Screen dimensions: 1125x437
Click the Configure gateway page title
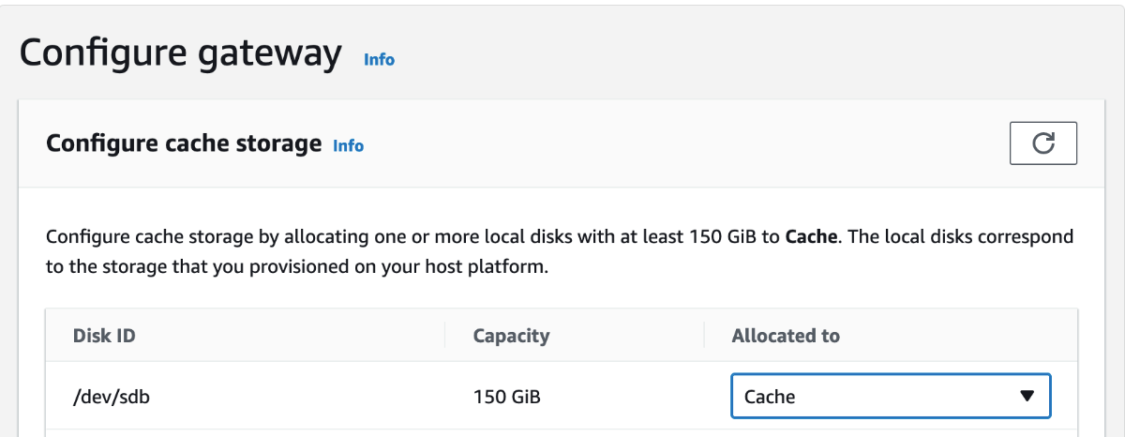tap(180, 53)
